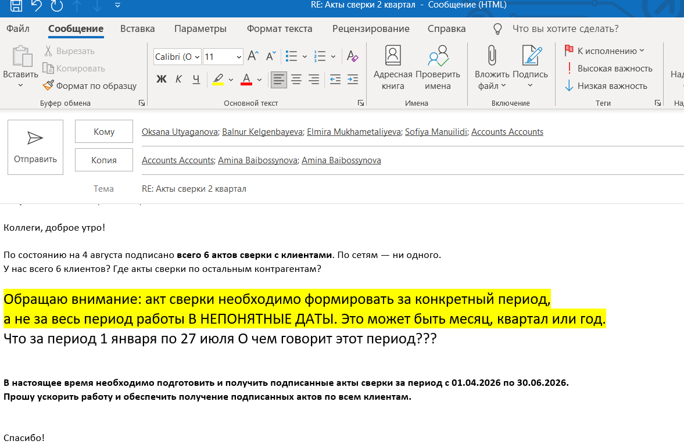Decrease paragraph indent
Image resolution: width=684 pixels, height=448 pixels.
(x=335, y=80)
